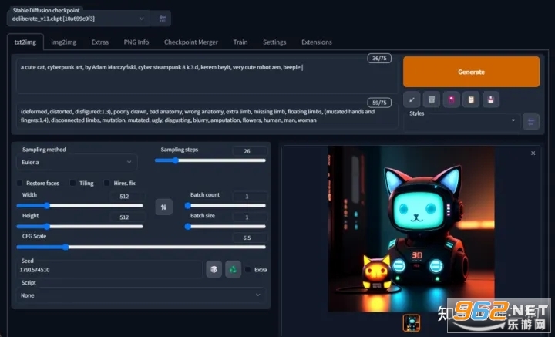
Task: Adjust the Batch count slider
Action: click(225, 206)
